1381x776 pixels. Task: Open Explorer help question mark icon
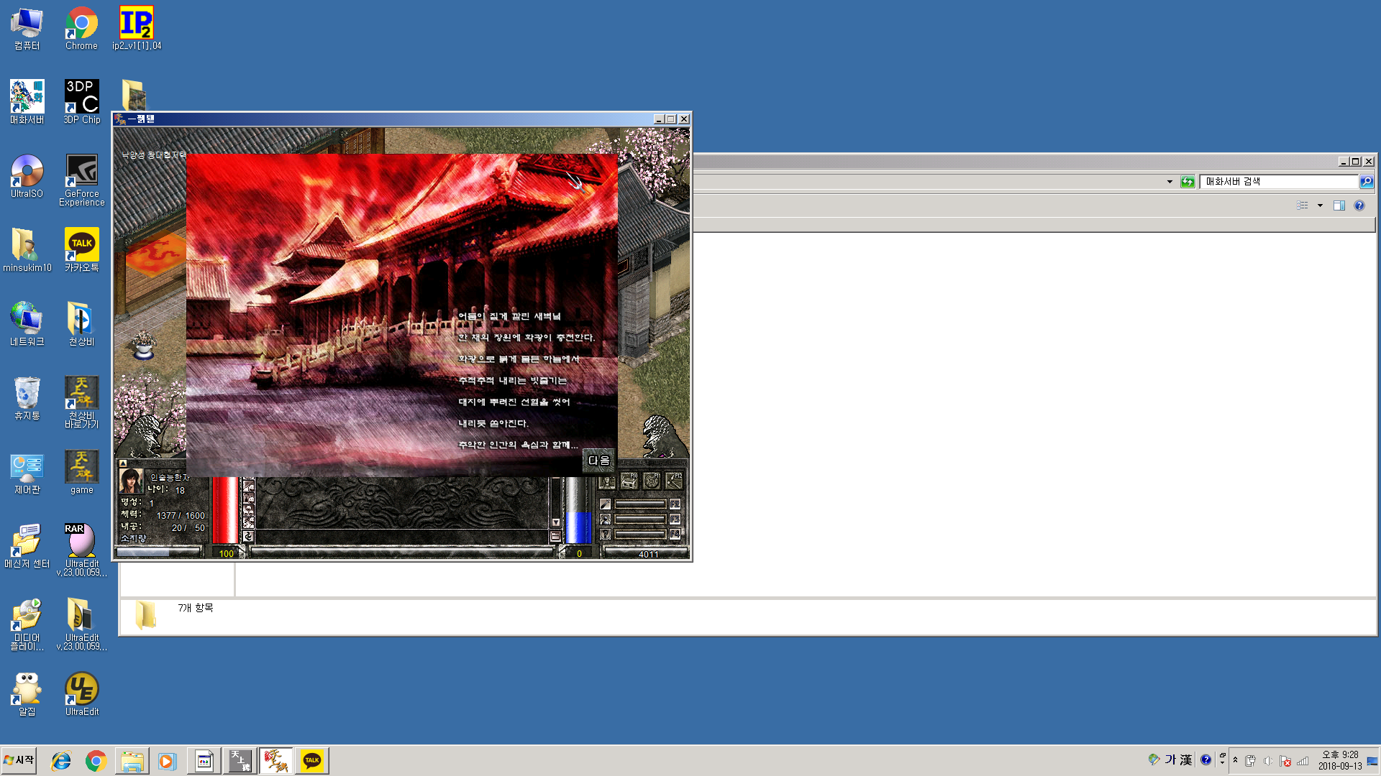point(1359,205)
